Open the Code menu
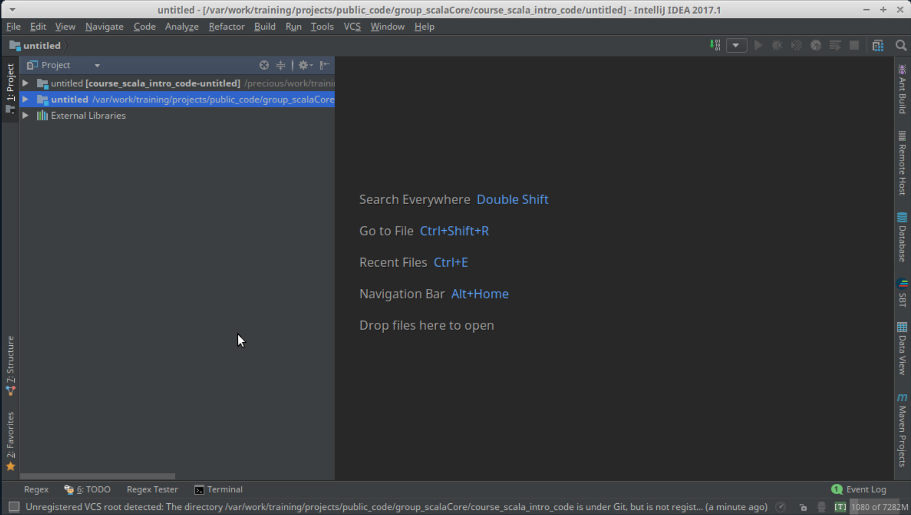Image resolution: width=911 pixels, height=515 pixels. [145, 27]
